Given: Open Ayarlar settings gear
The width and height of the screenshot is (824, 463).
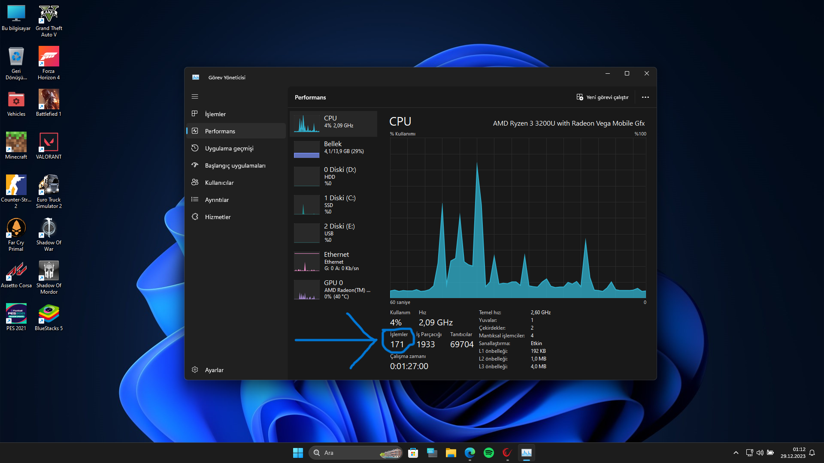Looking at the screenshot, I should (x=195, y=370).
